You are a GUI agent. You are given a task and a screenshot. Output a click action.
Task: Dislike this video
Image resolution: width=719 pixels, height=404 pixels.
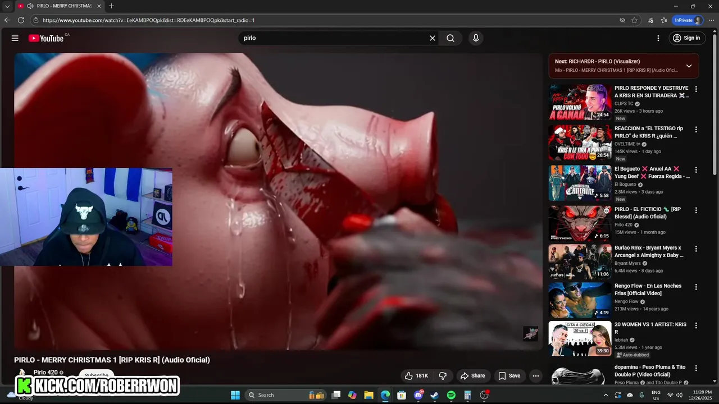[443, 376]
